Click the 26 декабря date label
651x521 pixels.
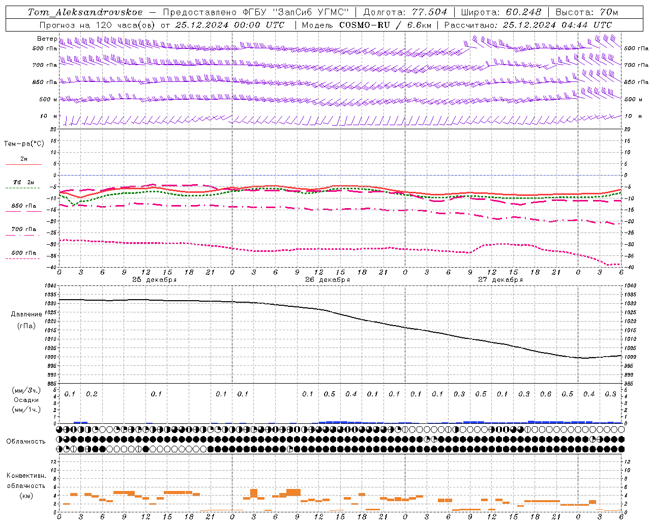click(328, 280)
